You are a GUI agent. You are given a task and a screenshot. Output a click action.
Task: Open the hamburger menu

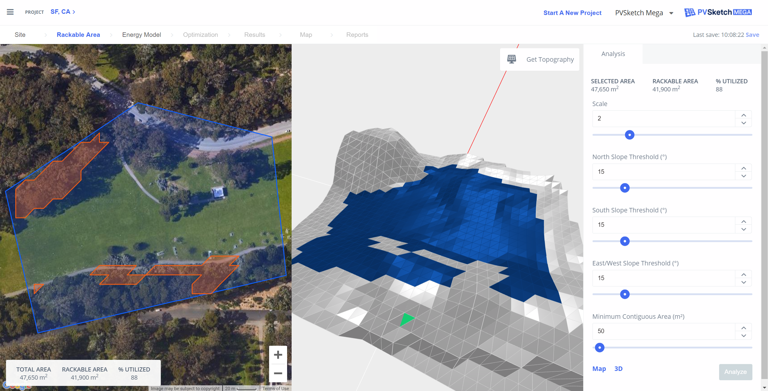(10, 12)
